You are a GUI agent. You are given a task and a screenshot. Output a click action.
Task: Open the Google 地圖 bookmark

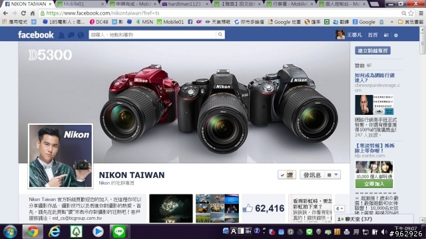pos(284,22)
